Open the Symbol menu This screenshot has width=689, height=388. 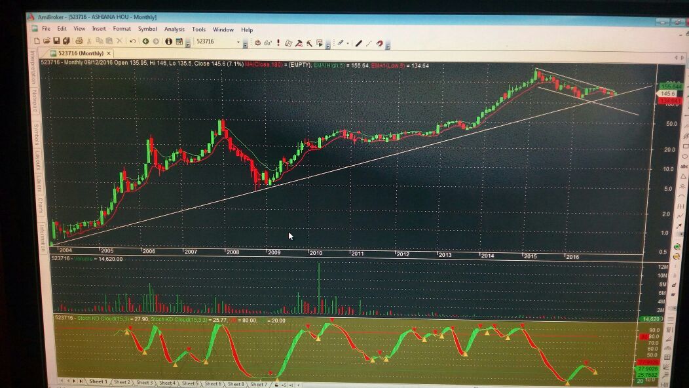147,29
